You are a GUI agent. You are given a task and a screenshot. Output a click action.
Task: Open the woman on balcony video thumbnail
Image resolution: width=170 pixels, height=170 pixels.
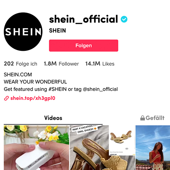[x=153, y=148]
